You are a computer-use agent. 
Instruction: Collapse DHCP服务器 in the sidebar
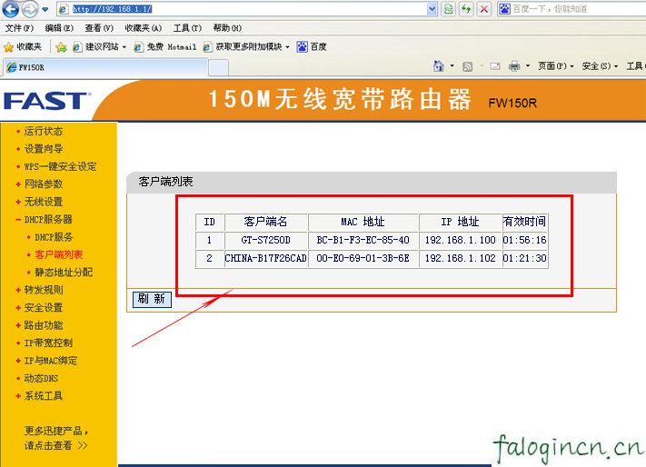point(48,220)
